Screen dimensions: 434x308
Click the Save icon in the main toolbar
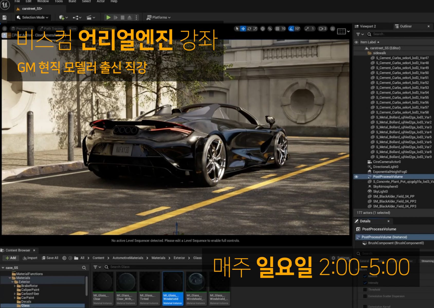point(4,17)
